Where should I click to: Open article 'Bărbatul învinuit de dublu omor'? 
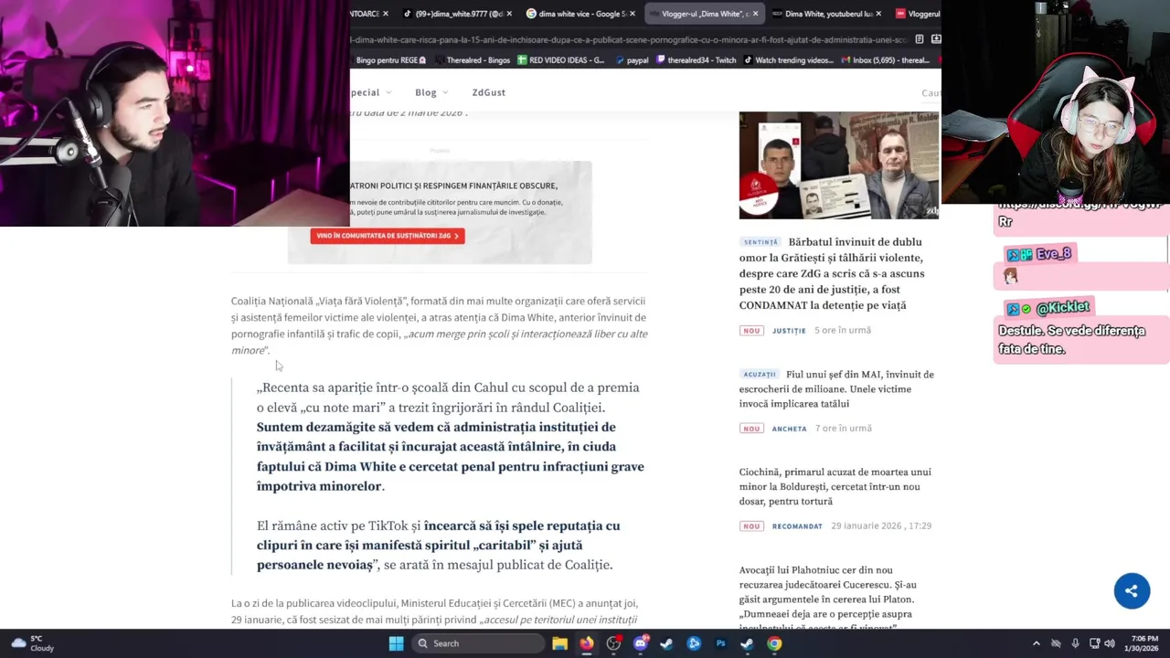[x=832, y=273]
